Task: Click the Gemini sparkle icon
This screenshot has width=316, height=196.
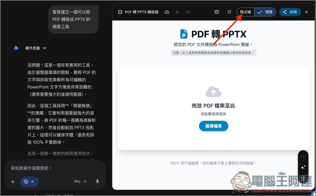Action: (x=16, y=48)
